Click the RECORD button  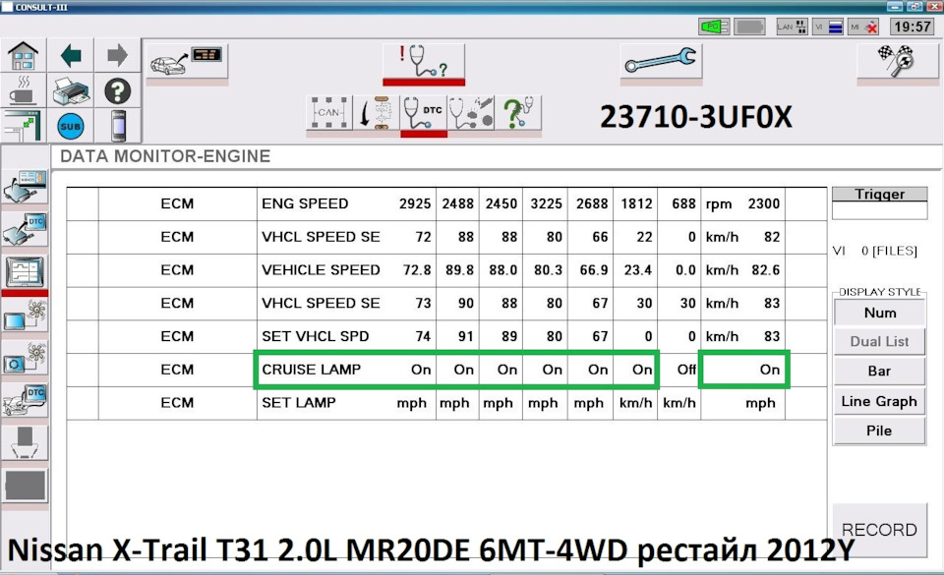(x=879, y=530)
